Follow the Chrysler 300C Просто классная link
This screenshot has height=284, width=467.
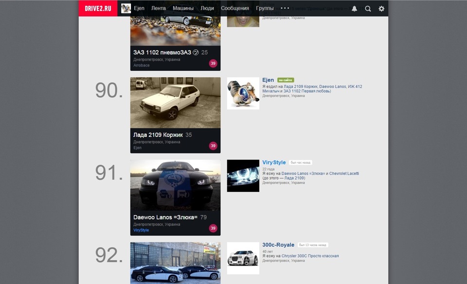pyautogui.click(x=310, y=256)
